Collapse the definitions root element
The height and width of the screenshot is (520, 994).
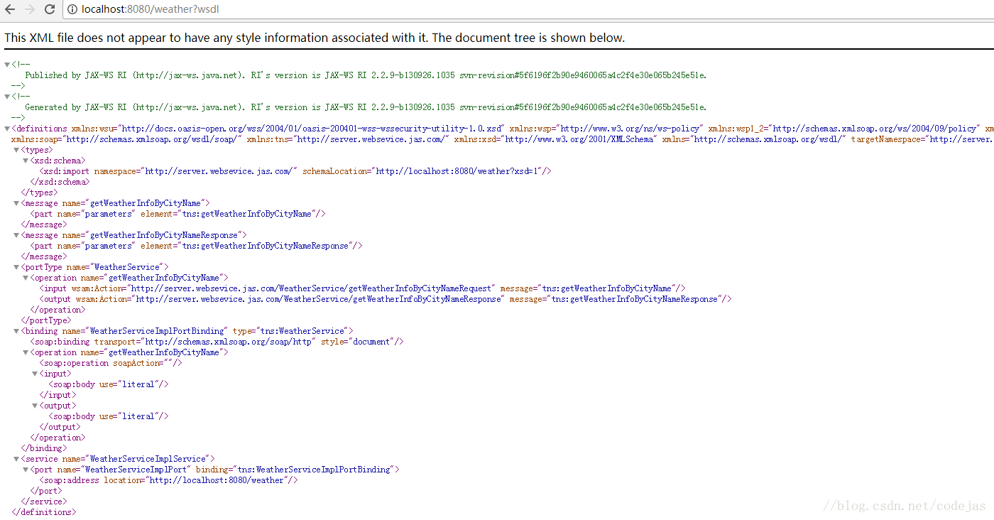(7, 129)
